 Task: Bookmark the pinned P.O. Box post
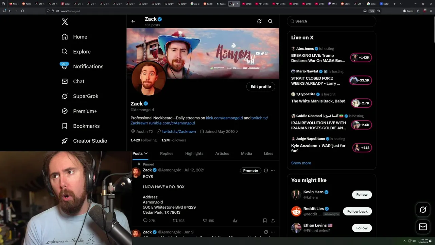click(265, 220)
